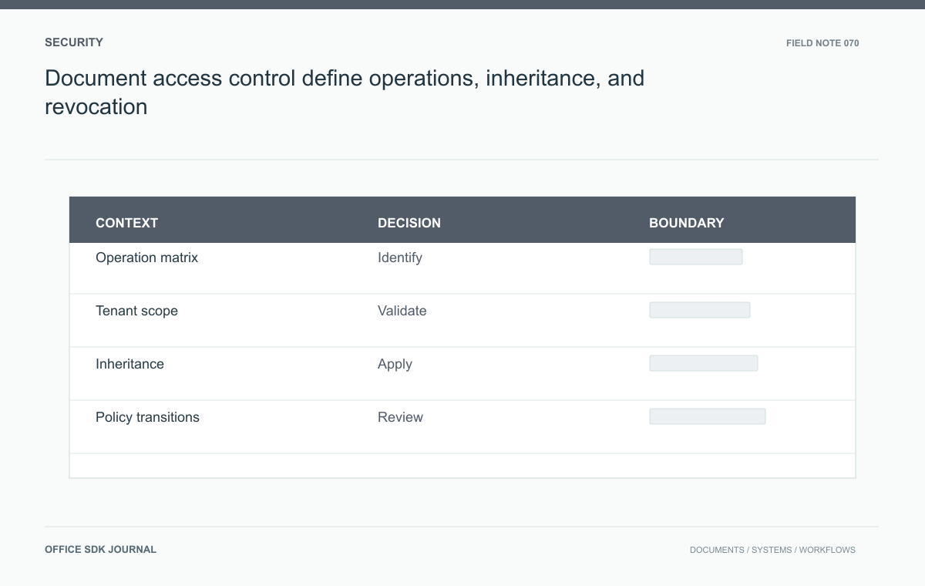This screenshot has width=925, height=586.
Task: Select the Inheritance row label
Action: click(x=129, y=364)
